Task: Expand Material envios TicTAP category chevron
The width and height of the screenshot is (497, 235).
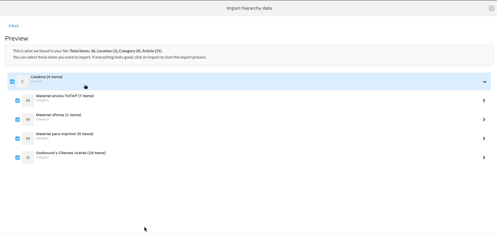Action: pos(484,101)
